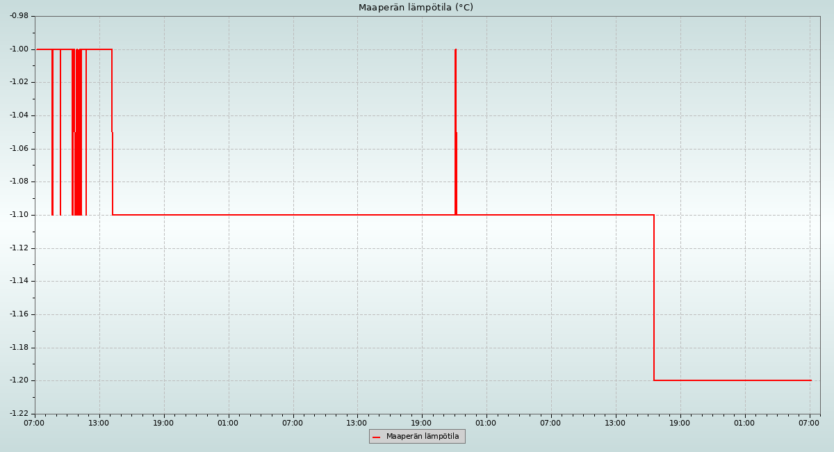
Task: Select the last 01:00 time label
Action: pos(744,423)
